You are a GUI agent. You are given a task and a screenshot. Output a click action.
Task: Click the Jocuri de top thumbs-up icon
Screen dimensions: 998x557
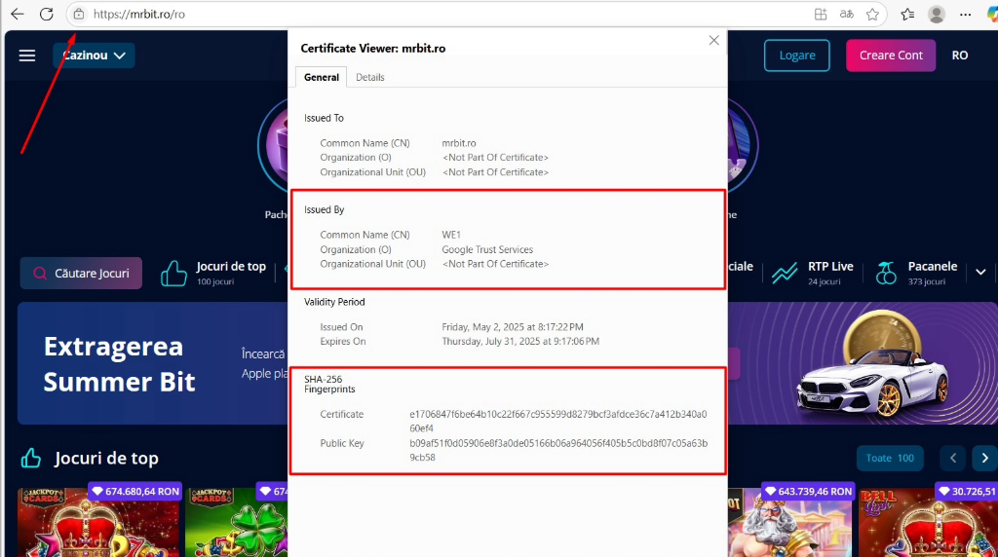tap(173, 274)
